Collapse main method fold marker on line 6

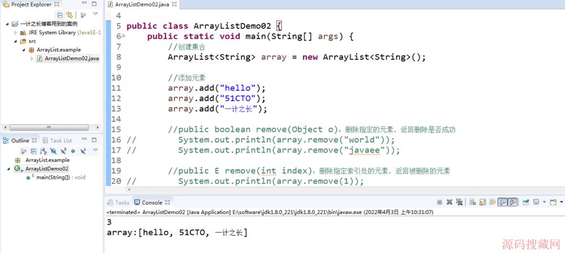tap(124, 36)
